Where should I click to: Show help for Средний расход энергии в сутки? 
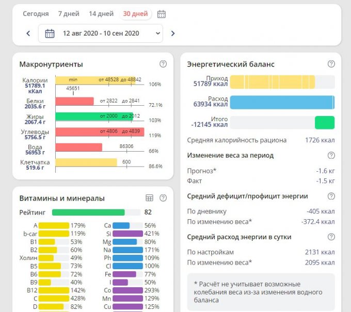click(331, 237)
